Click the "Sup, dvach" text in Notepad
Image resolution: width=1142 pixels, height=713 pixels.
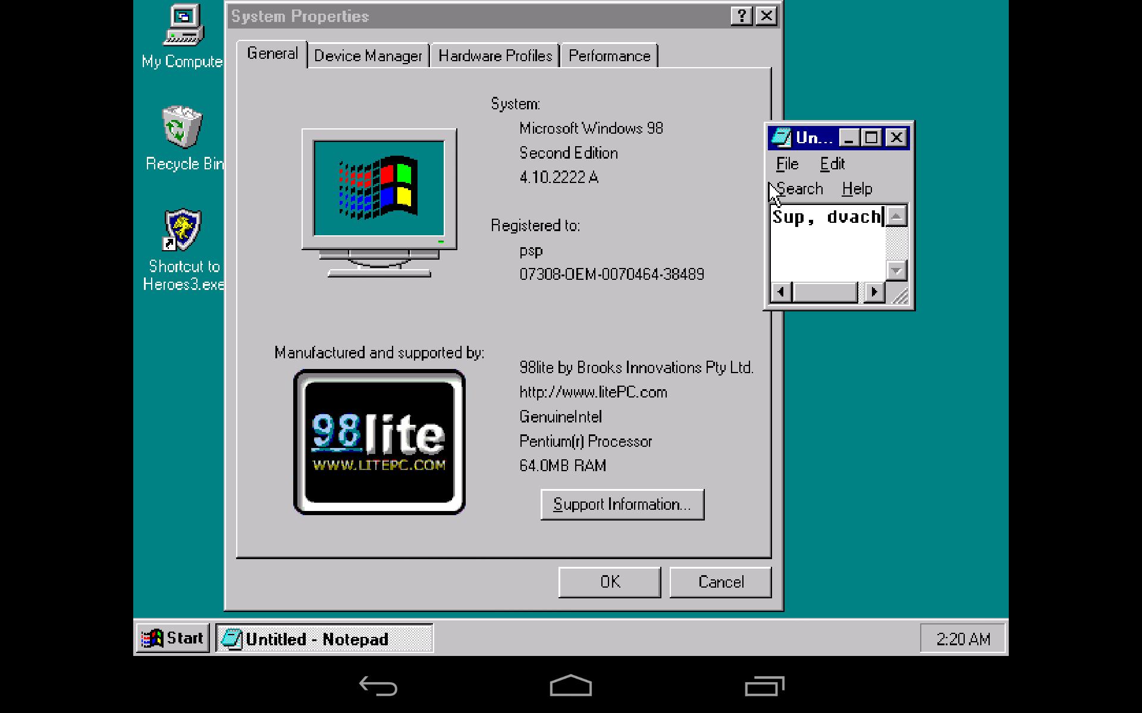pyautogui.click(x=826, y=217)
